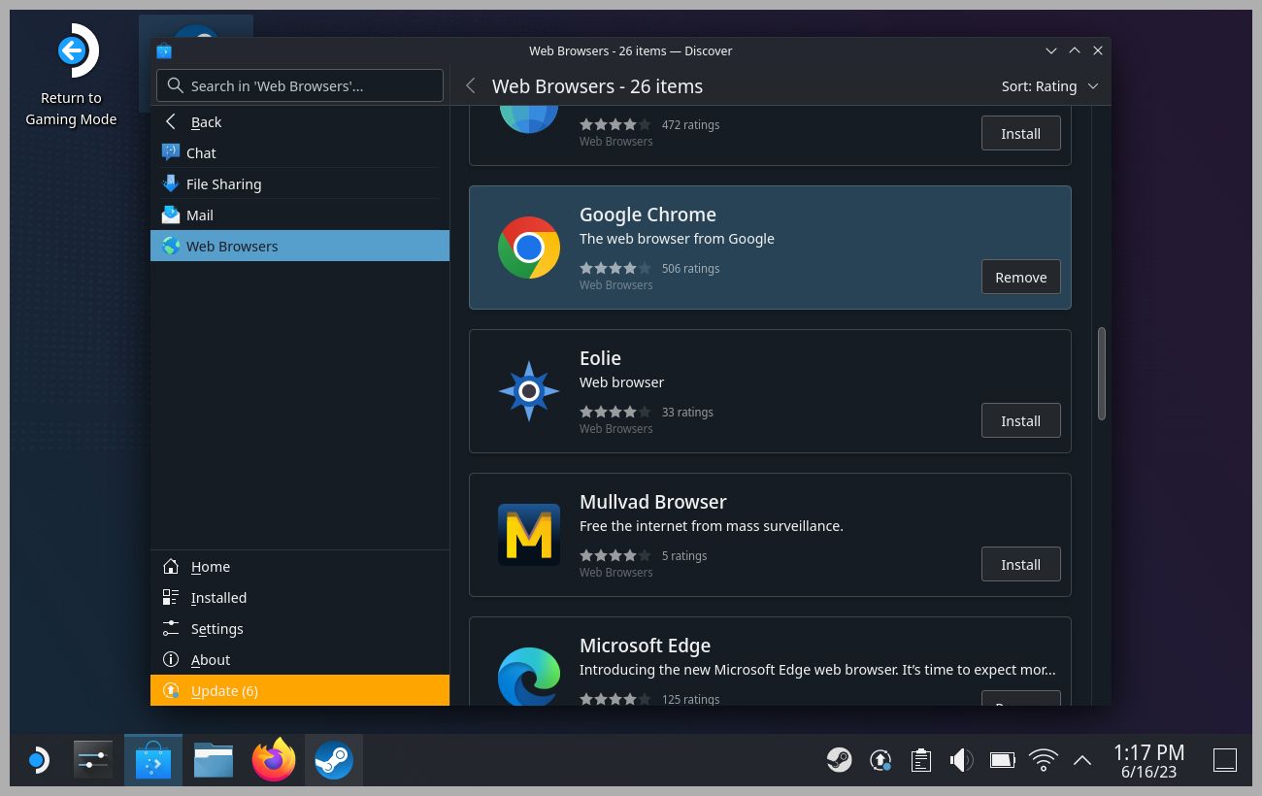Click the Eolie title text
1262x796 pixels.
[600, 358]
